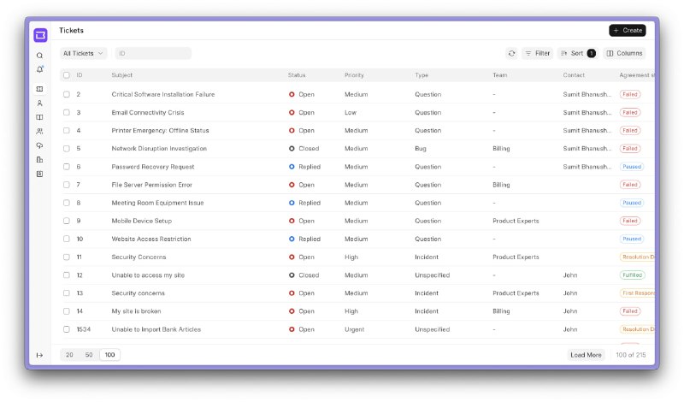
Task: Check the box for ticket 1534
Action: tap(67, 329)
